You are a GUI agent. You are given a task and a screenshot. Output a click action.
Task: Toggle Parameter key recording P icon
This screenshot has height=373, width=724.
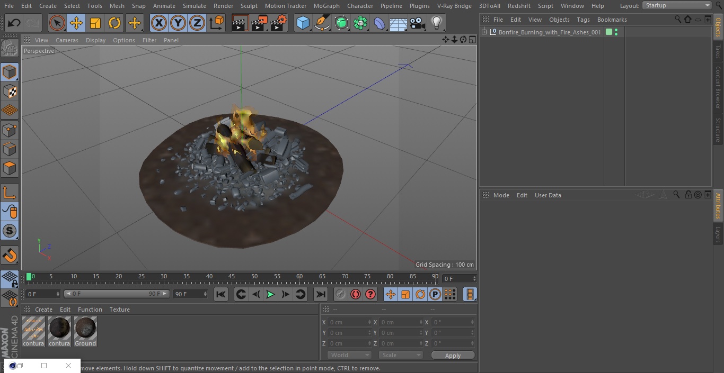pyautogui.click(x=435, y=294)
